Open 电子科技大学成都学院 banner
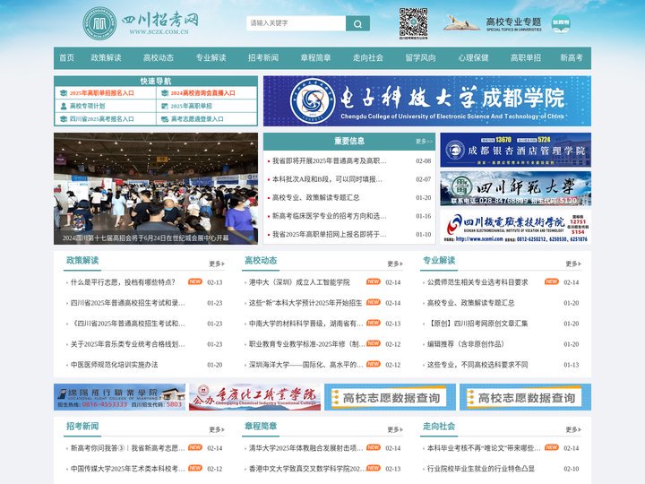The image size is (645, 484). (x=427, y=100)
